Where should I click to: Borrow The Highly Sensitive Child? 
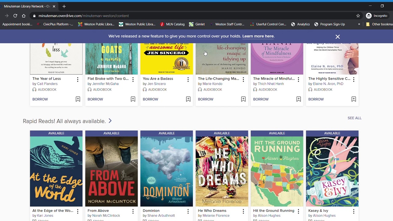pyautogui.click(x=316, y=99)
